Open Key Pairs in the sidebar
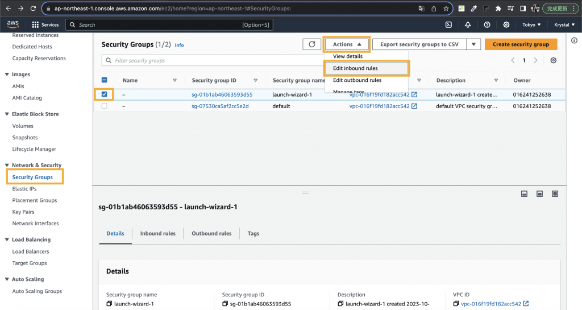The width and height of the screenshot is (582, 310). point(23,212)
